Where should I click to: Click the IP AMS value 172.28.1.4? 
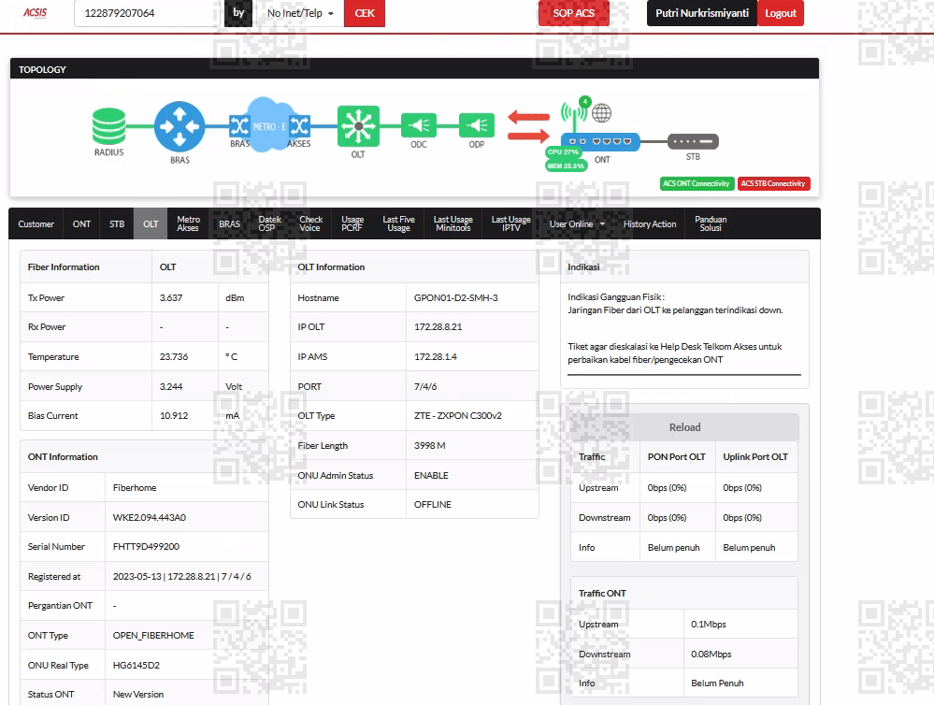[436, 357]
